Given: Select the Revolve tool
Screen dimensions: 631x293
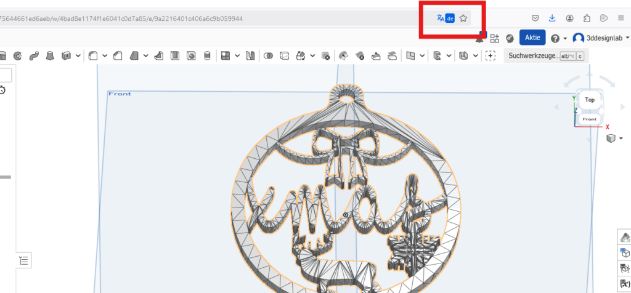Looking at the screenshot, I should click(18, 56).
